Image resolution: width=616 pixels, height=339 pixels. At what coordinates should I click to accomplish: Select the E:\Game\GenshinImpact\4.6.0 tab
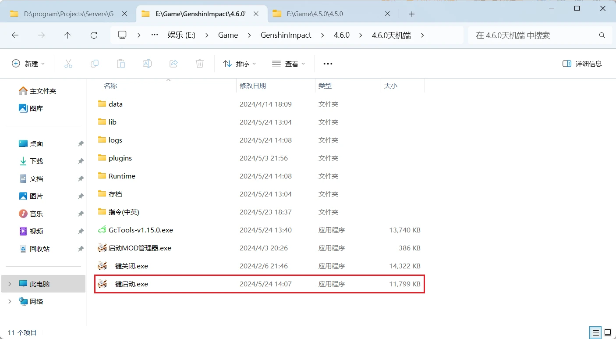200,14
